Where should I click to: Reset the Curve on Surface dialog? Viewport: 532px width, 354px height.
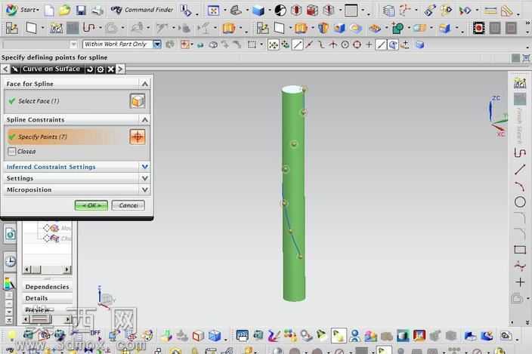tap(90, 69)
